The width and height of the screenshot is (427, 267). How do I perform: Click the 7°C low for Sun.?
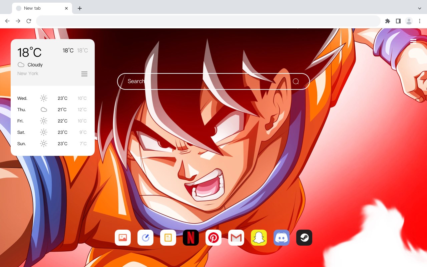point(83,144)
